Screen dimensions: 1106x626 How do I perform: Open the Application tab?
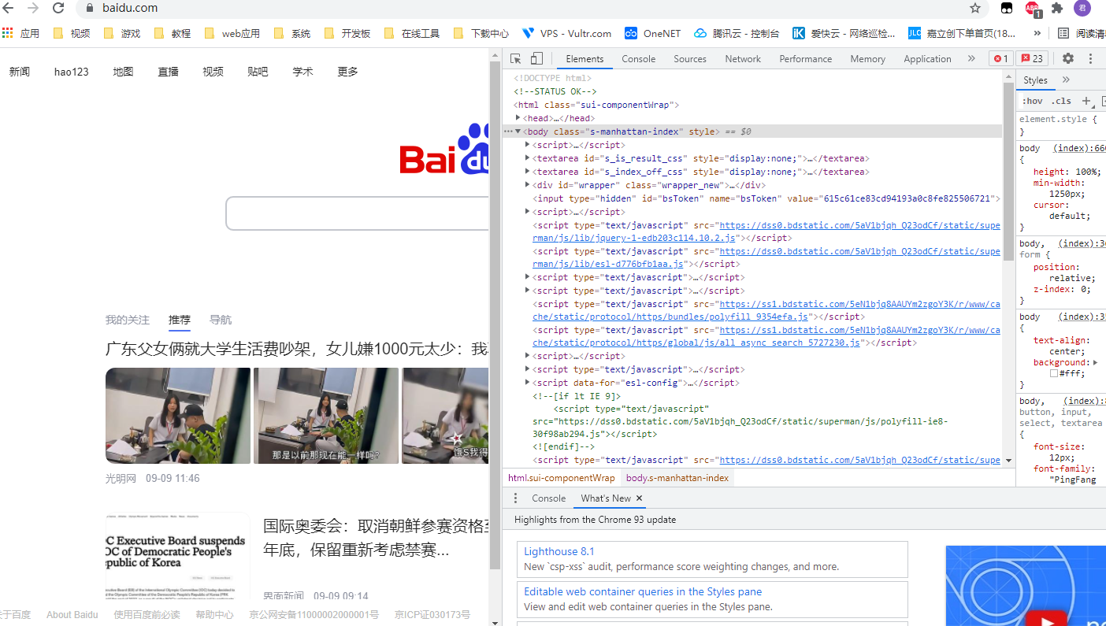[x=927, y=59]
